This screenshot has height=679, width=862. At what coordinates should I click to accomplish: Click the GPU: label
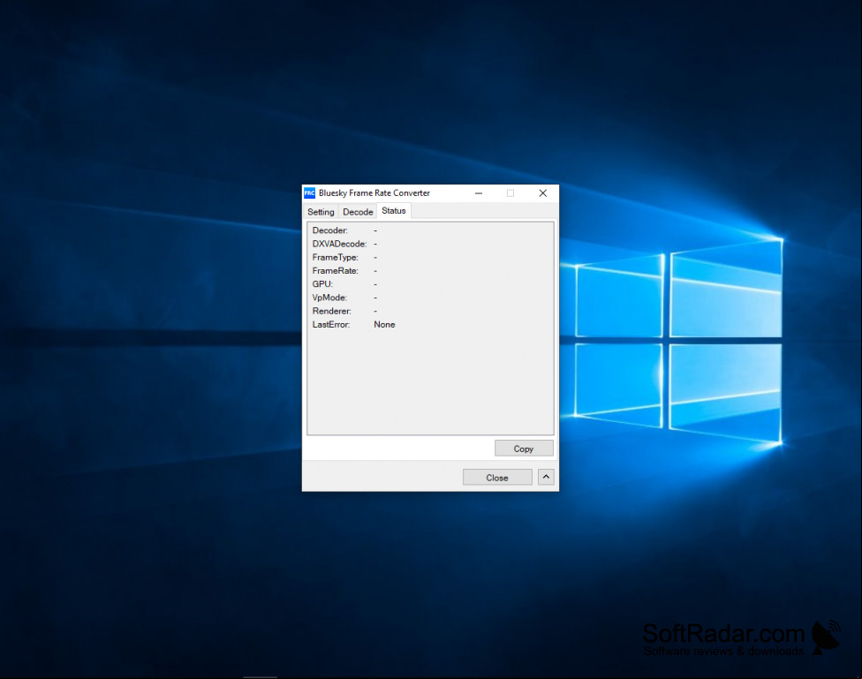click(322, 283)
